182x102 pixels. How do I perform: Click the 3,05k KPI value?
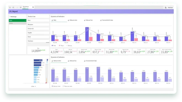click(82, 52)
